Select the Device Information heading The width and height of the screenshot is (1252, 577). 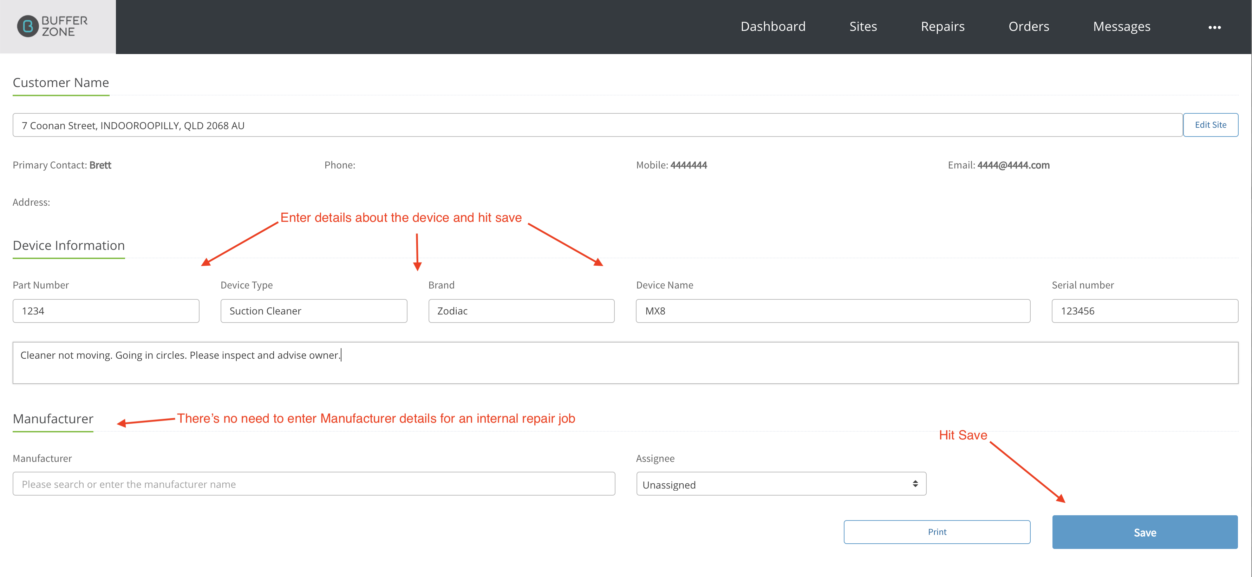[69, 245]
